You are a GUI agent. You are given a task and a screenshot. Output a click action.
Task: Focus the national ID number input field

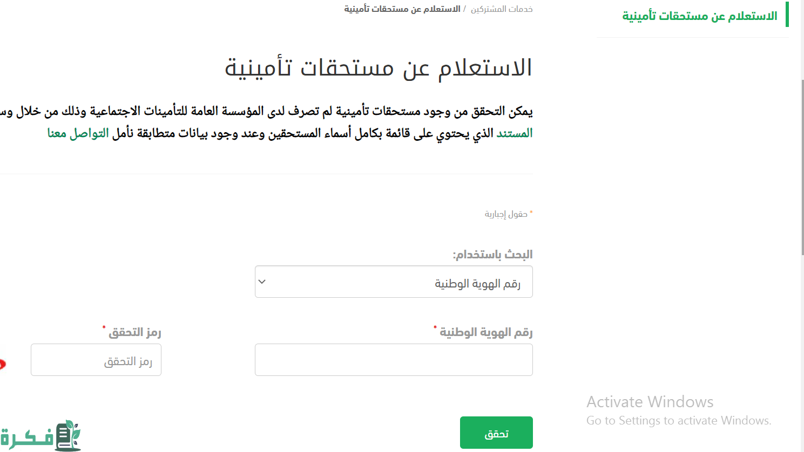tap(394, 360)
